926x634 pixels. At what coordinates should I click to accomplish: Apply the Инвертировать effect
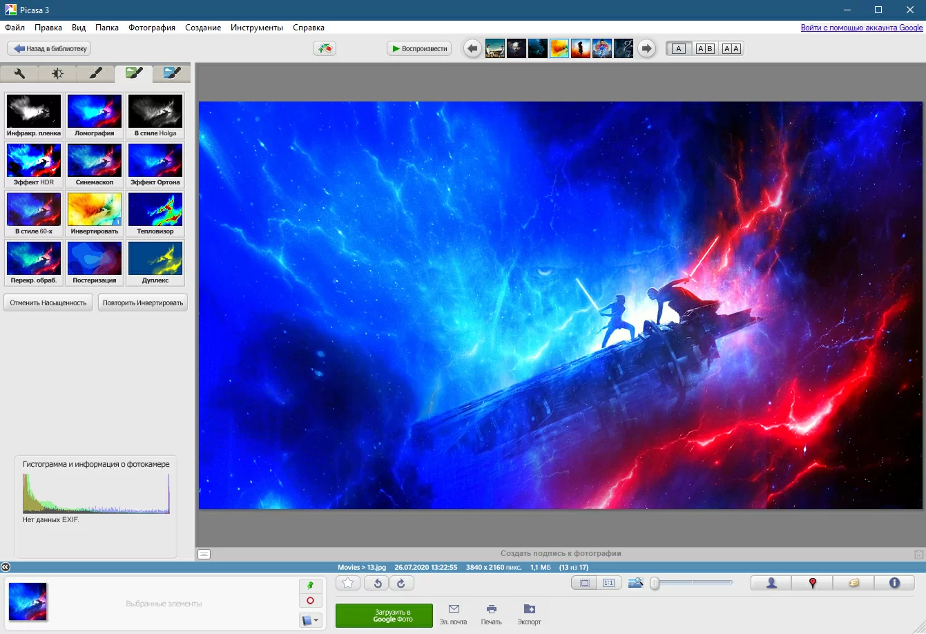click(95, 213)
